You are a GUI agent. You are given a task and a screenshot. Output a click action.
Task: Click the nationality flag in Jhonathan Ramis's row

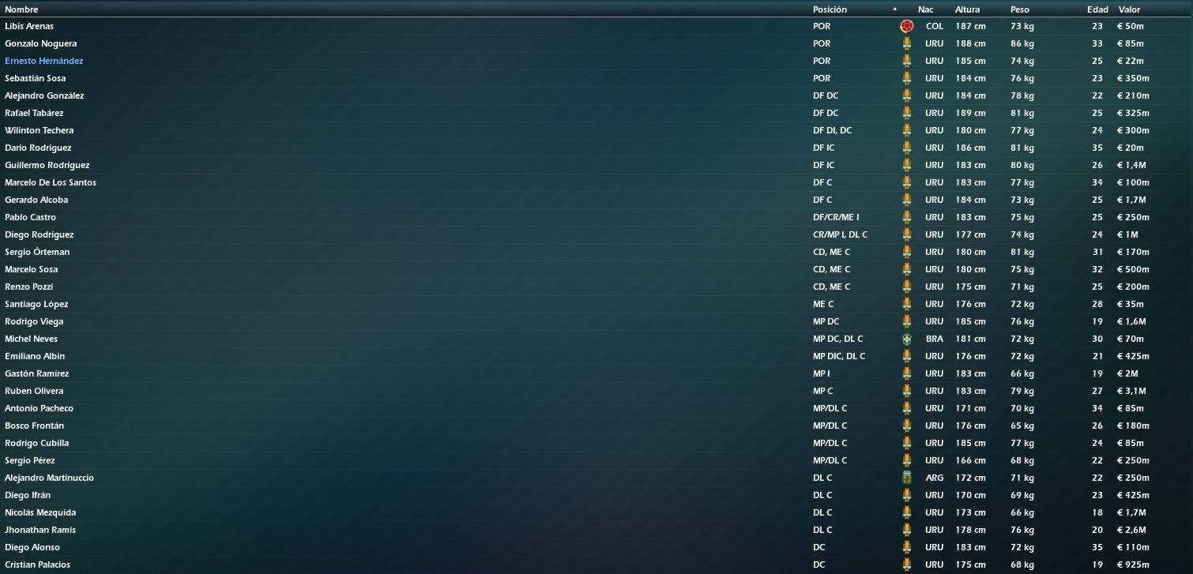pyautogui.click(x=906, y=530)
